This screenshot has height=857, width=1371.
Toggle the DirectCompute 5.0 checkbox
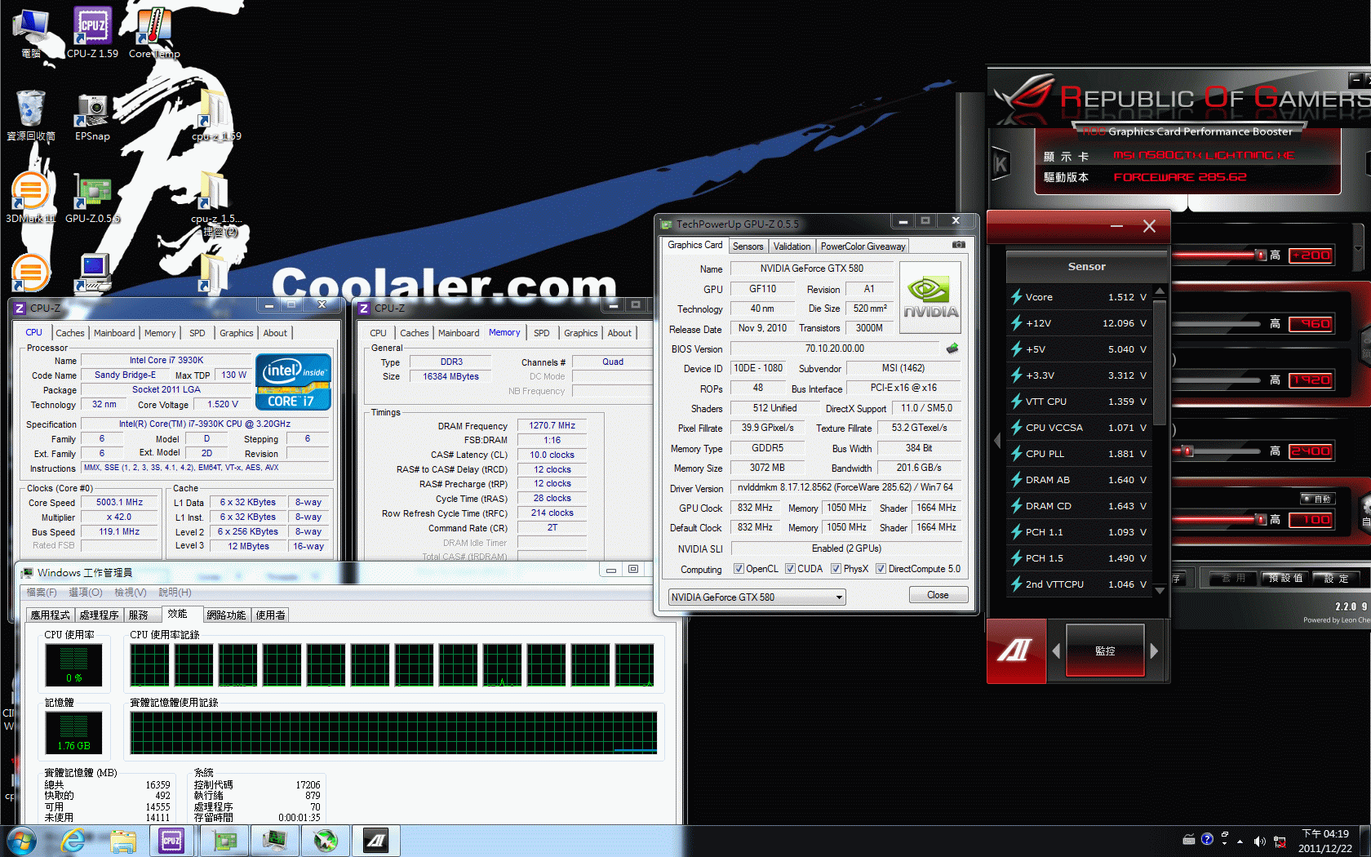pyautogui.click(x=881, y=569)
